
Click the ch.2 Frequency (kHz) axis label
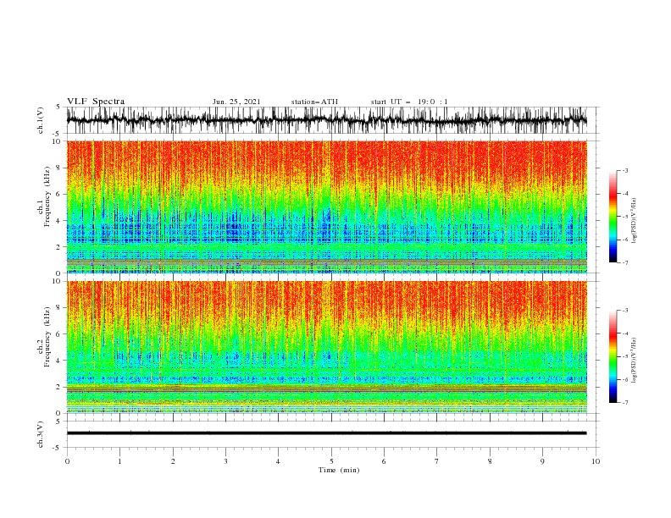coord(44,337)
